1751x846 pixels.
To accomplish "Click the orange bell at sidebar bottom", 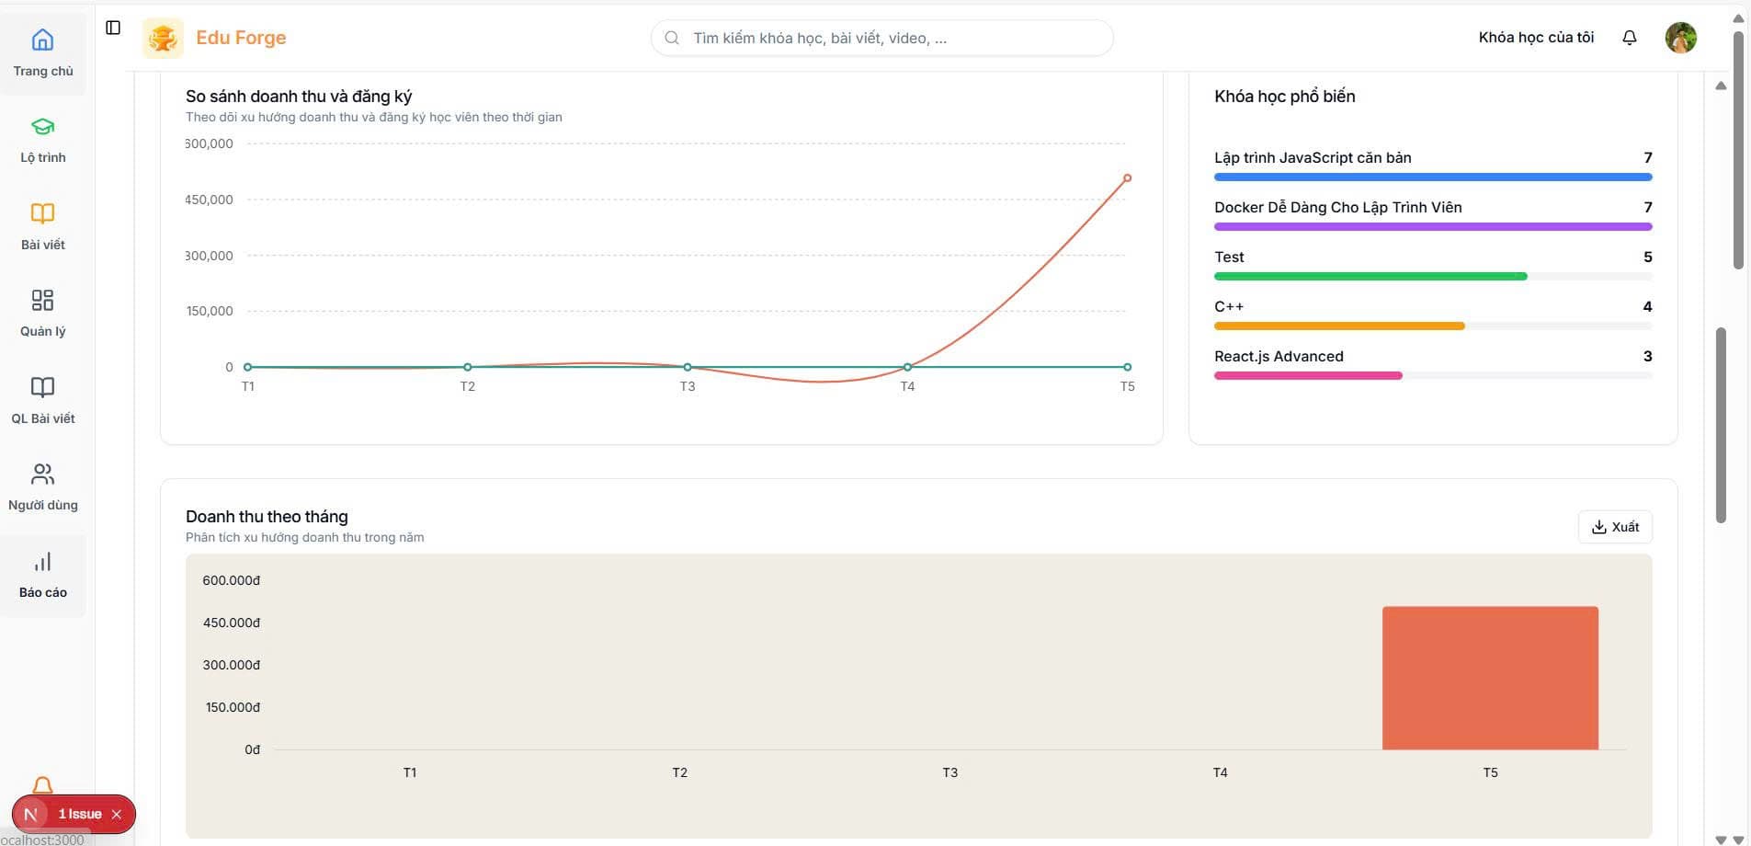I will [x=42, y=785].
